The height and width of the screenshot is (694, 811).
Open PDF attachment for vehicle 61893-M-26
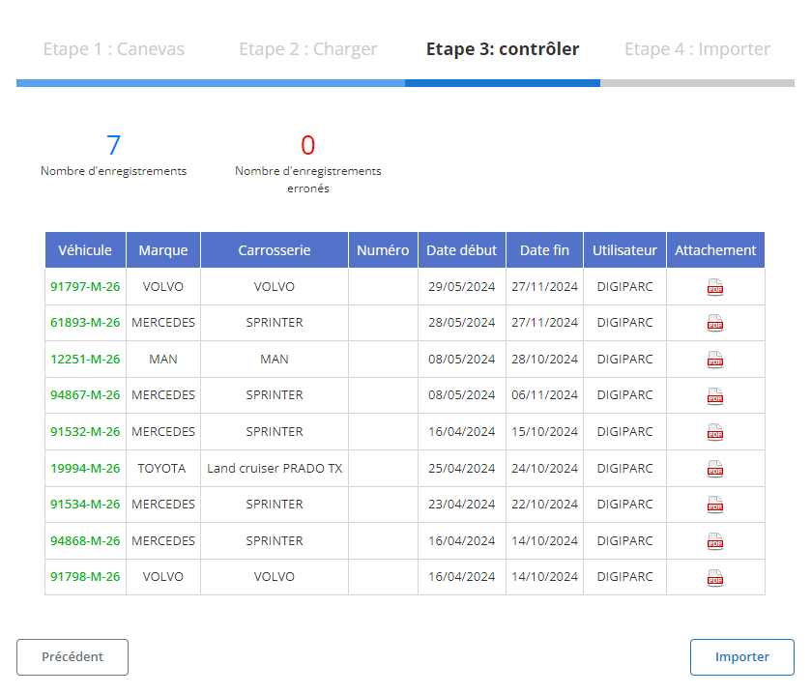tap(714, 323)
